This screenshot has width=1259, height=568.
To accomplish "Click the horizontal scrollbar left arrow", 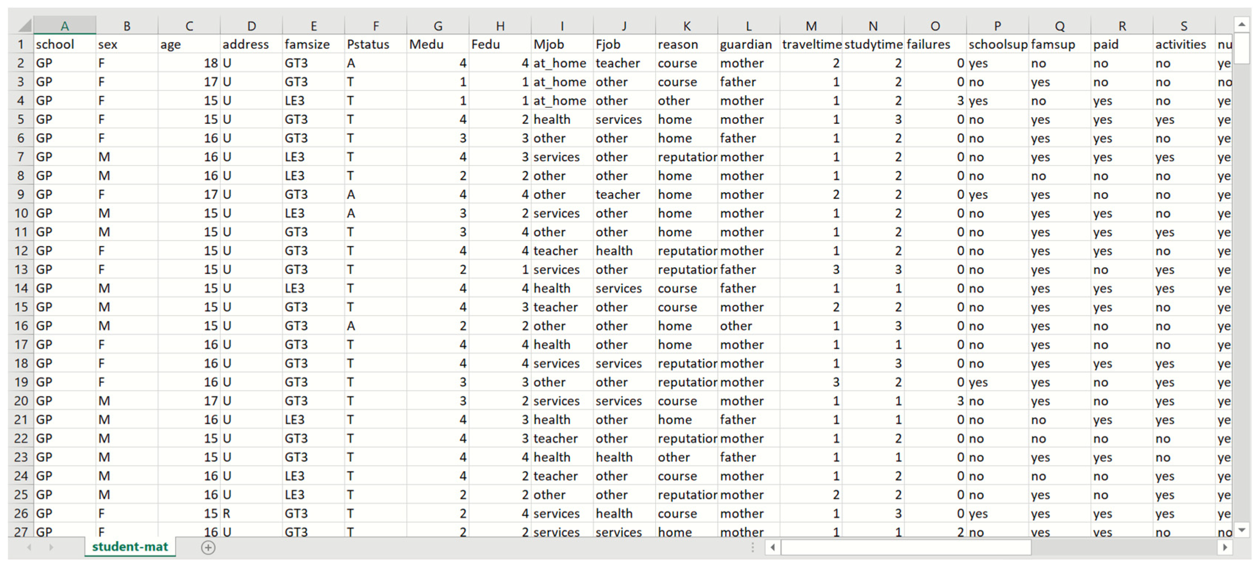I will point(773,547).
